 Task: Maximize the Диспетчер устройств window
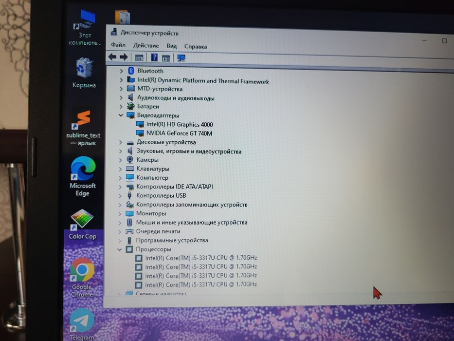444,41
